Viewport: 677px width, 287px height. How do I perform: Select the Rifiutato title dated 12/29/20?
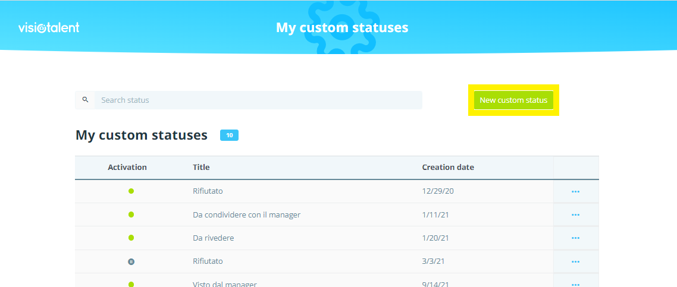(208, 191)
